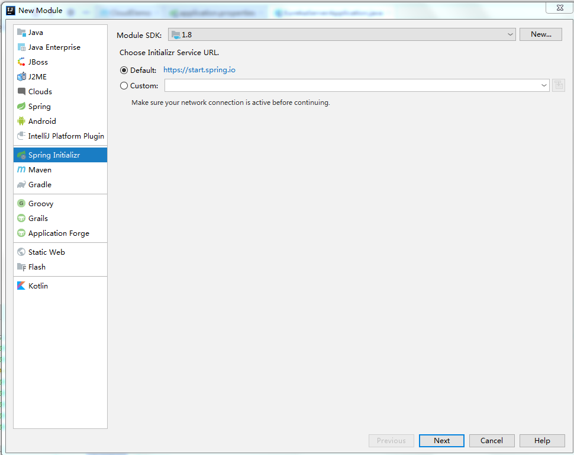The width and height of the screenshot is (574, 455).
Task: Click the Next button
Action: [441, 441]
